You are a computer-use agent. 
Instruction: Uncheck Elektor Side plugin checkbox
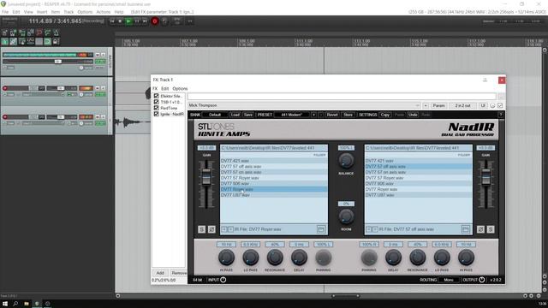click(156, 96)
